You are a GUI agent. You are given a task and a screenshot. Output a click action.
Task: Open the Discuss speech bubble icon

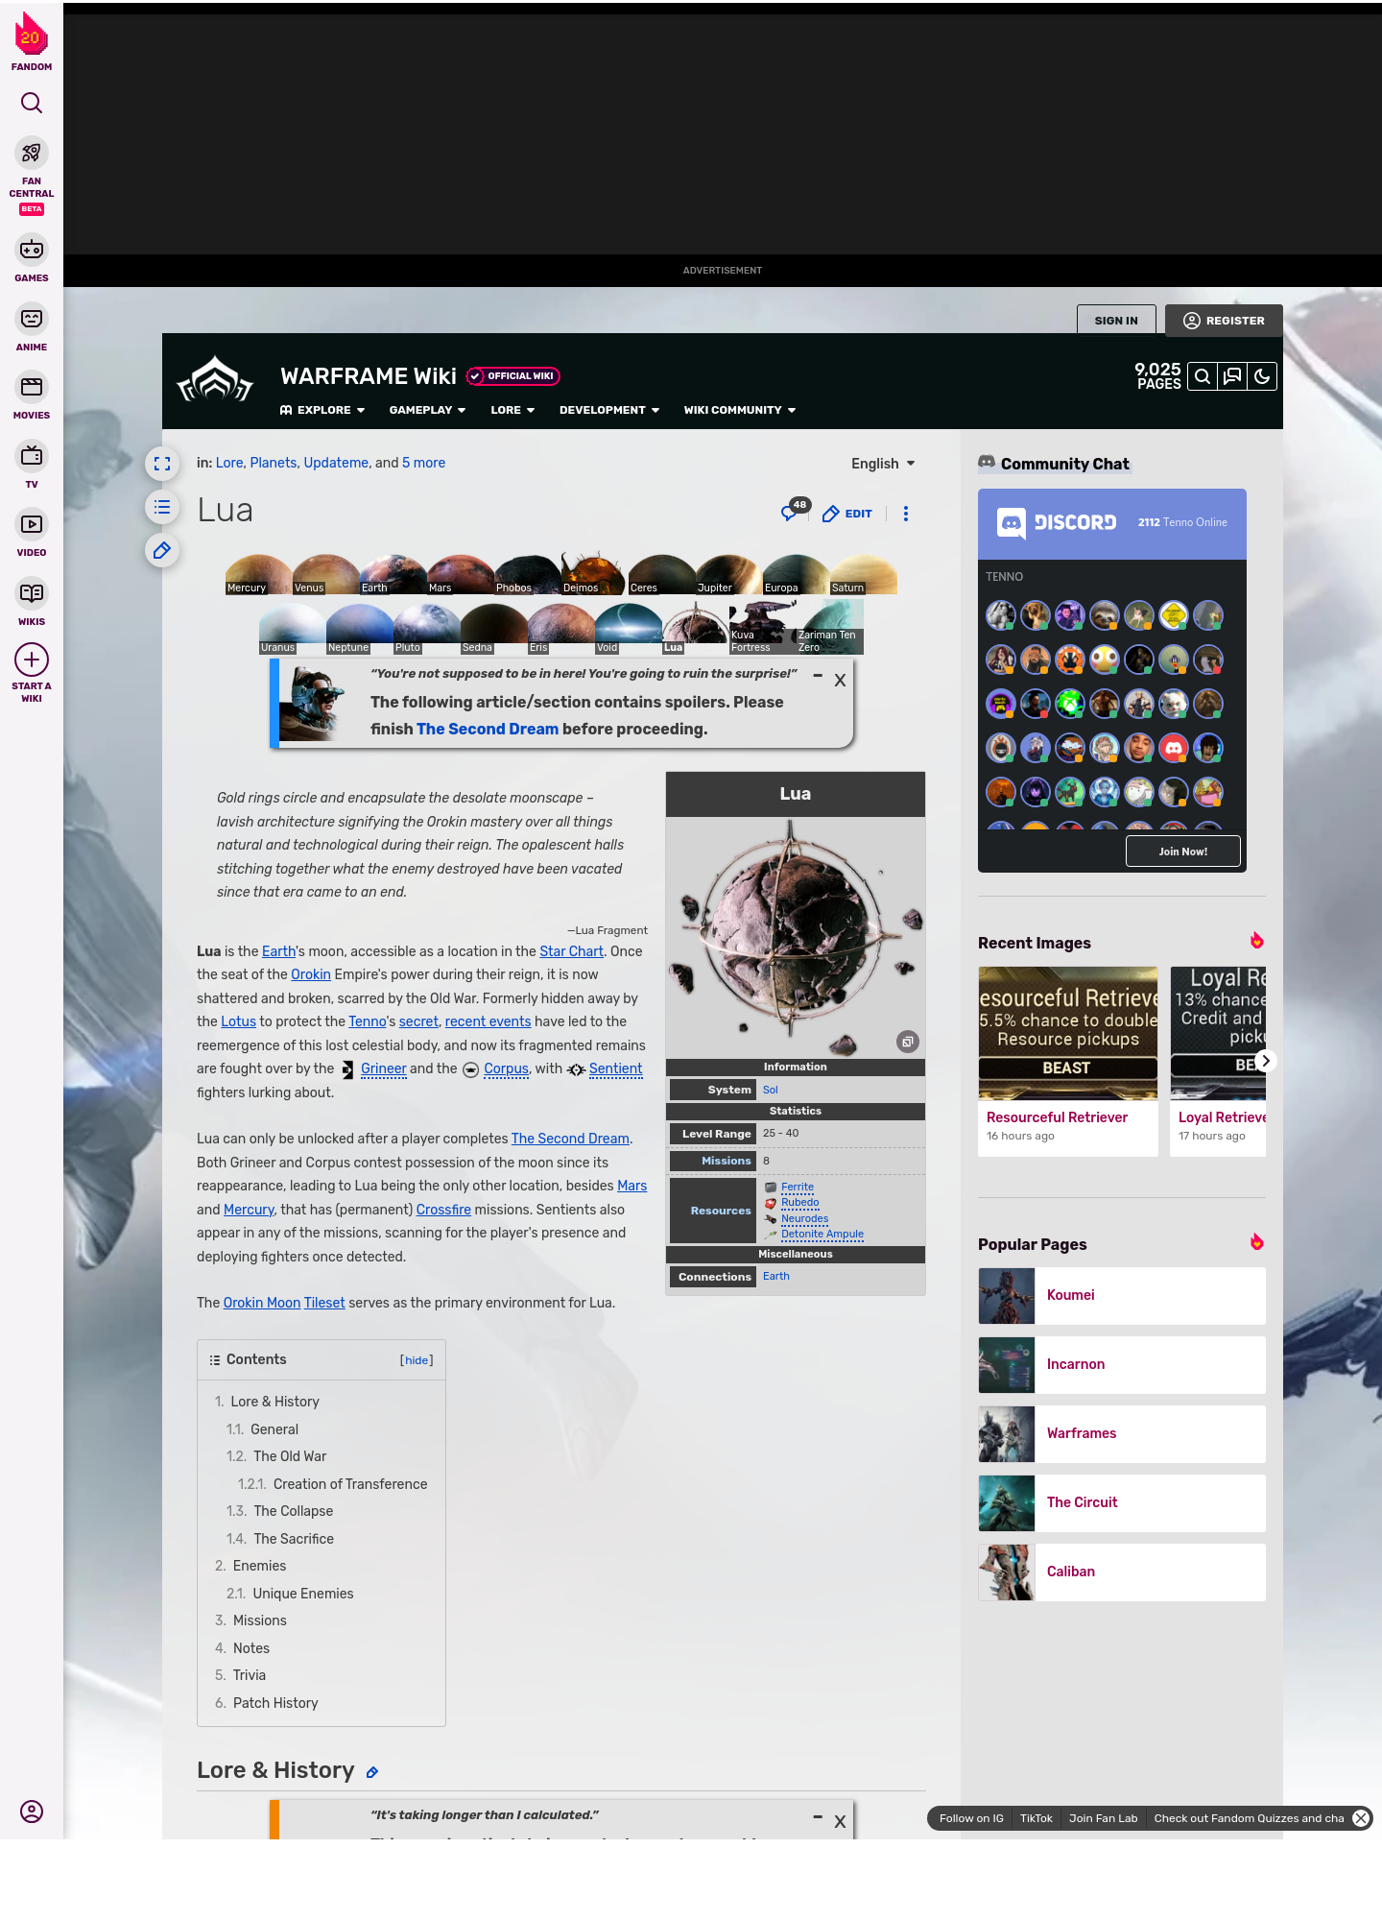pos(1232,376)
